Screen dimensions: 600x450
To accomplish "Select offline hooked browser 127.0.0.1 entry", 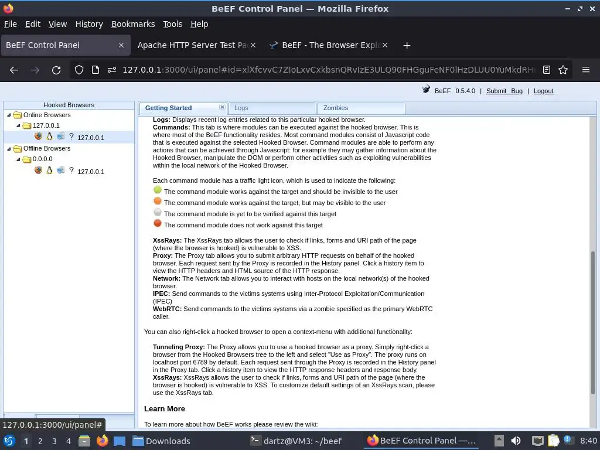I will click(91, 172).
